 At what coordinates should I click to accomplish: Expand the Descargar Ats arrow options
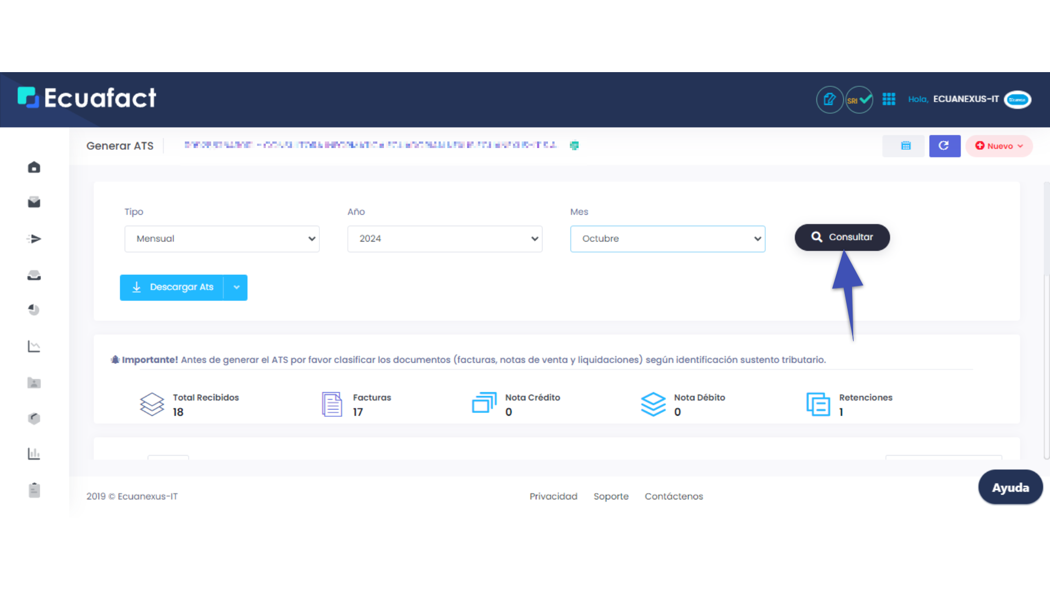236,287
